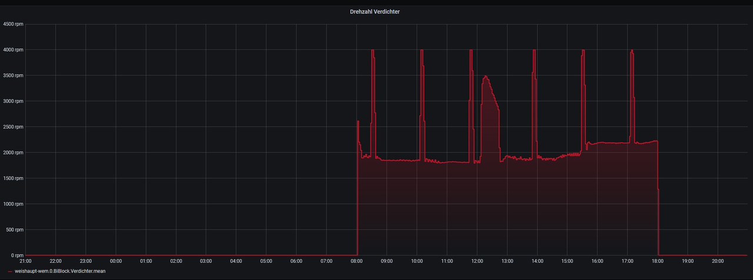Click the 13:00 time axis label

point(507,261)
